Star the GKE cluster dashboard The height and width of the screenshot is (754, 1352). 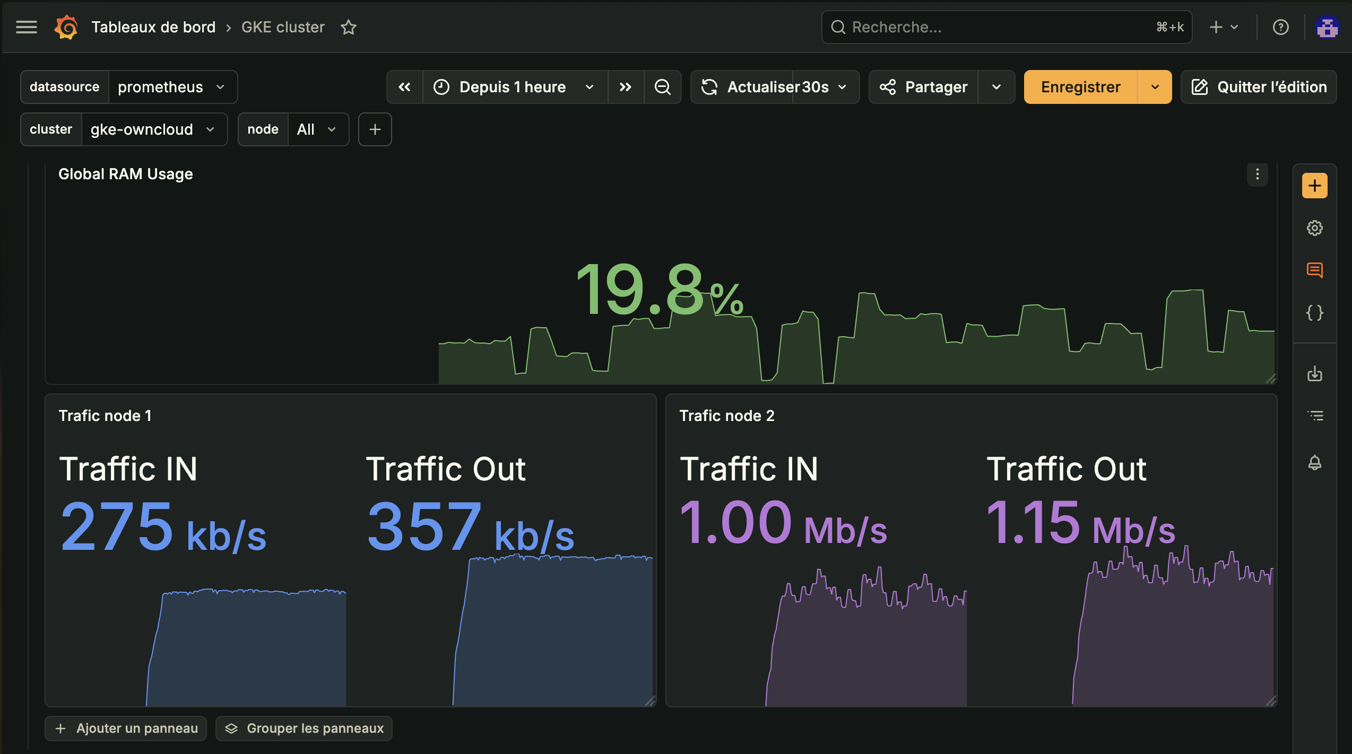tap(349, 27)
